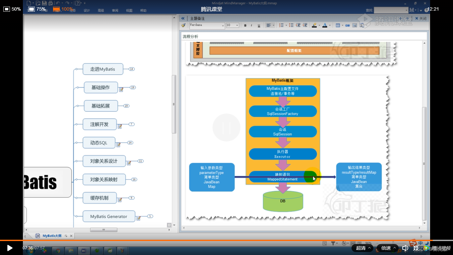Click the New document icon

click(x=29, y=3)
